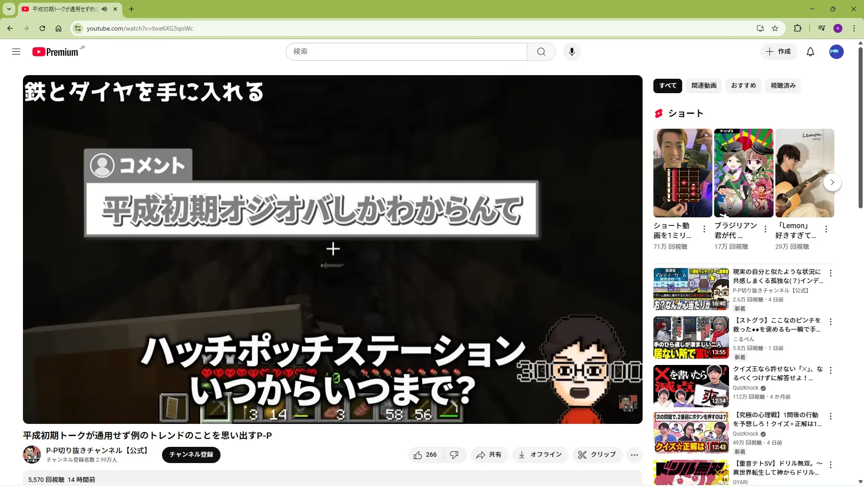The width and height of the screenshot is (864, 486).
Task: Select the すべて filter chip
Action: [x=667, y=85]
